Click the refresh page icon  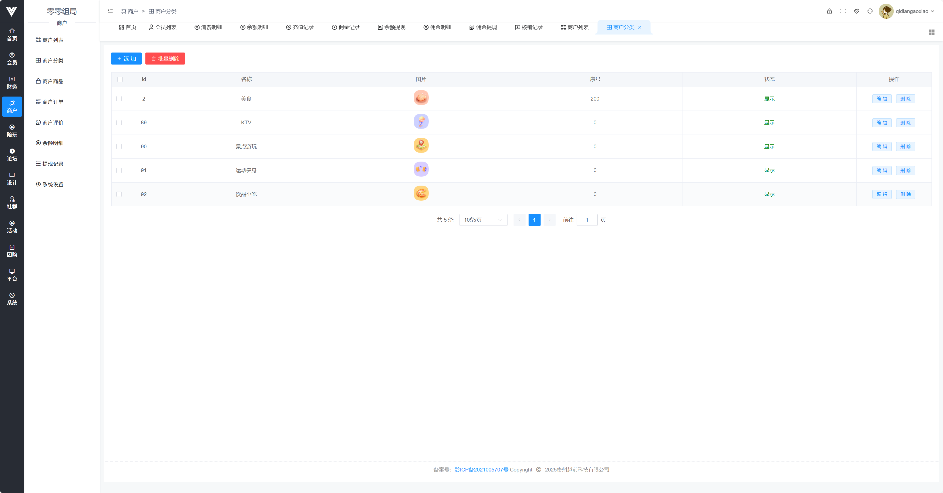coord(870,11)
